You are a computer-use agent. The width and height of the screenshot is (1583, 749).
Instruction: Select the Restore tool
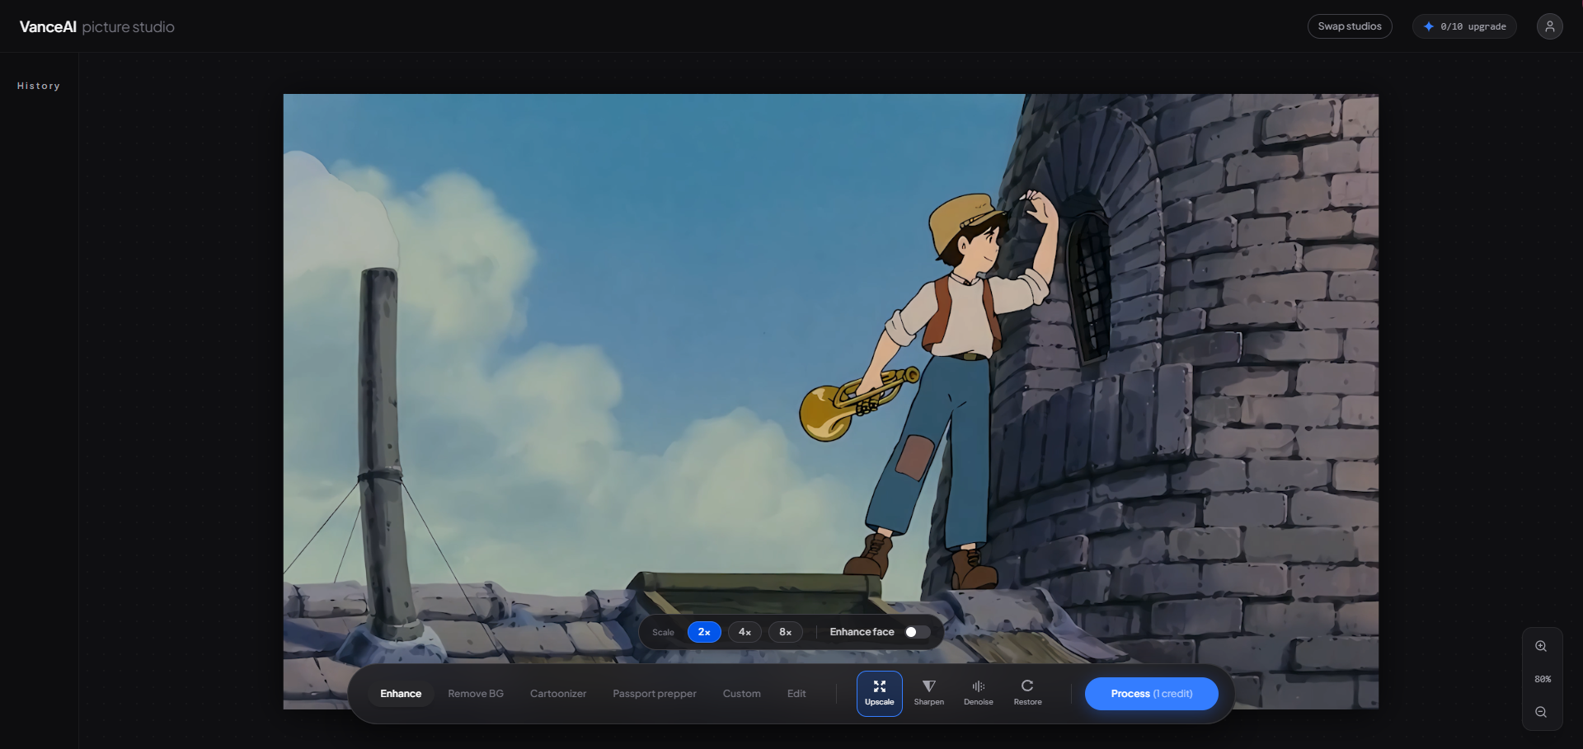pyautogui.click(x=1027, y=693)
